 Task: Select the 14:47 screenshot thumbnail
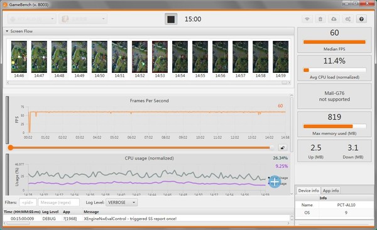click(39, 57)
